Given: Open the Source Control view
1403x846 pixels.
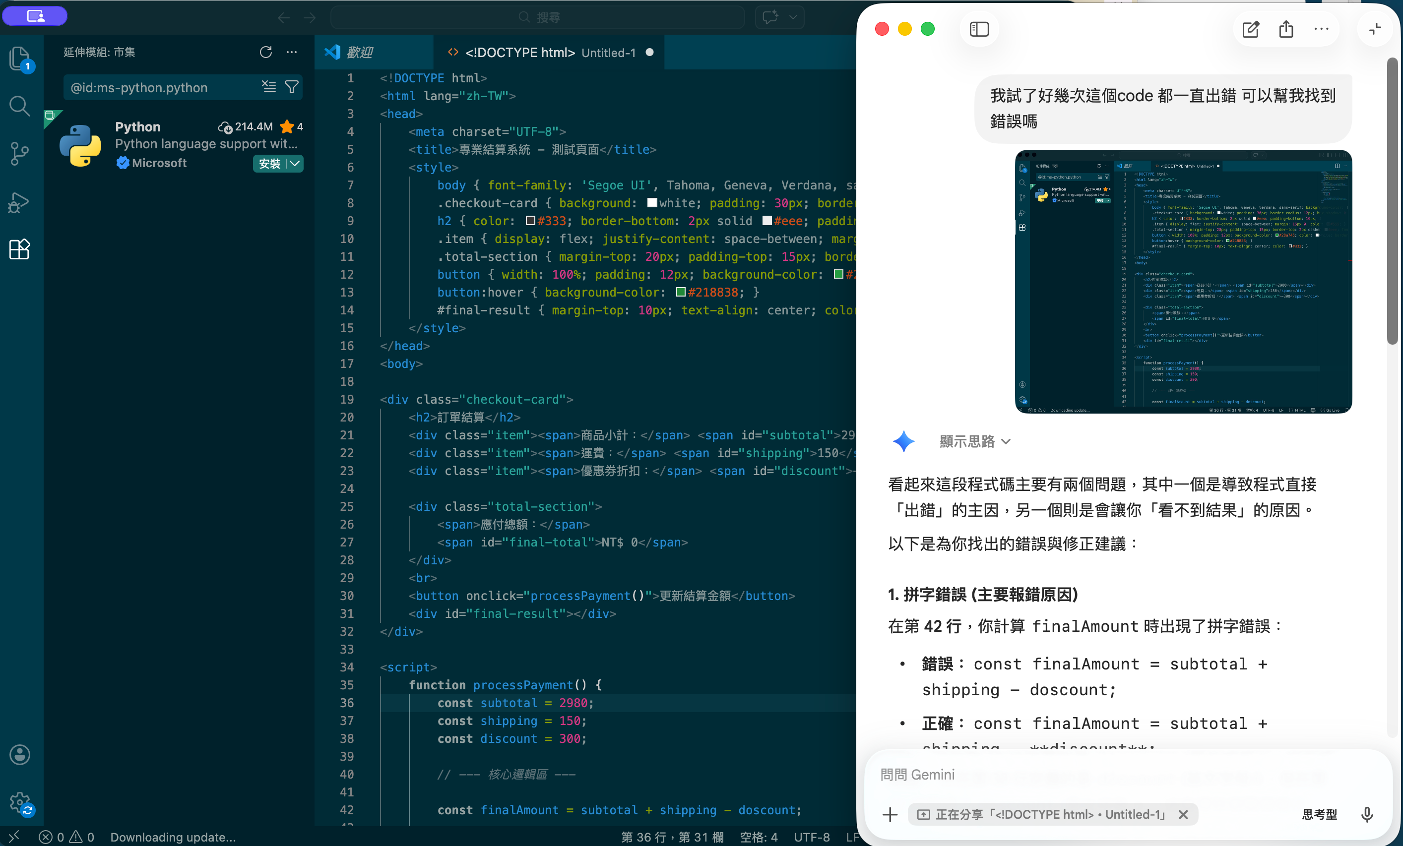Looking at the screenshot, I should click(x=20, y=153).
